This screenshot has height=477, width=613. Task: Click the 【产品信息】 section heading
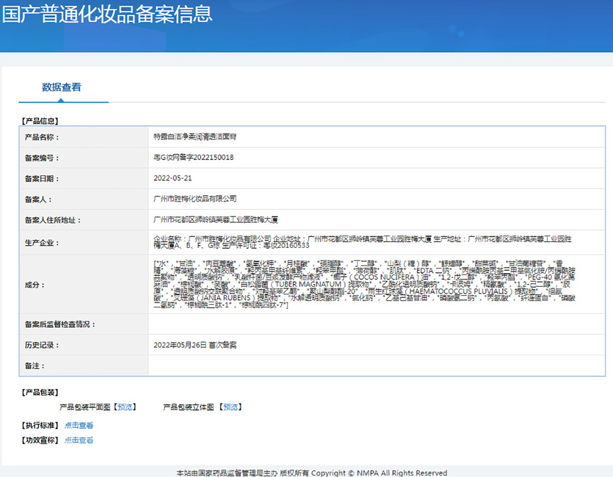point(40,121)
